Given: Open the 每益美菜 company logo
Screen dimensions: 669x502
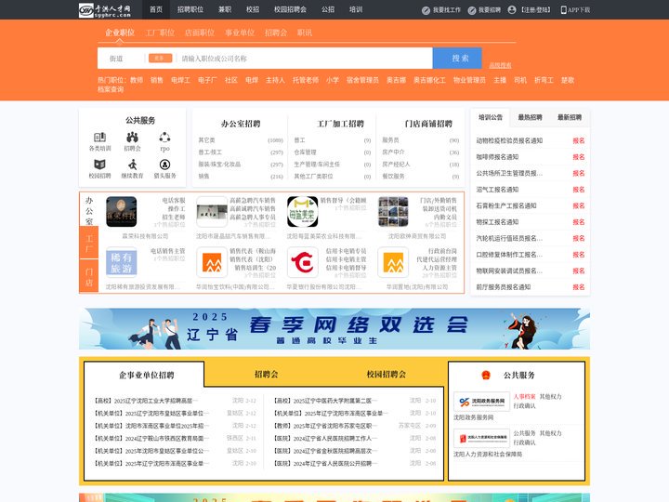Looking at the screenshot, I should coord(303,211).
